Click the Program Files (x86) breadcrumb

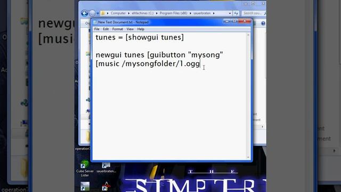(x=173, y=13)
